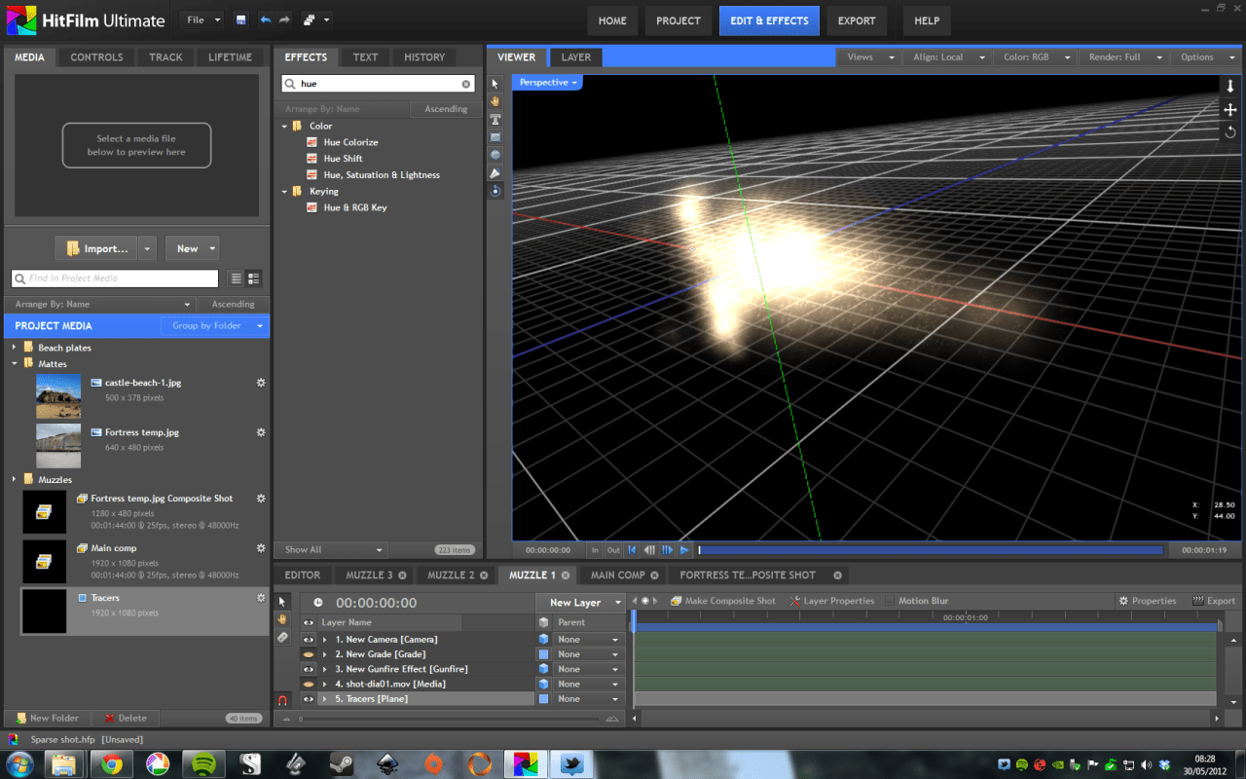This screenshot has height=779, width=1246.
Task: Activate the Text tool in the viewer toolbar
Action: point(495,119)
